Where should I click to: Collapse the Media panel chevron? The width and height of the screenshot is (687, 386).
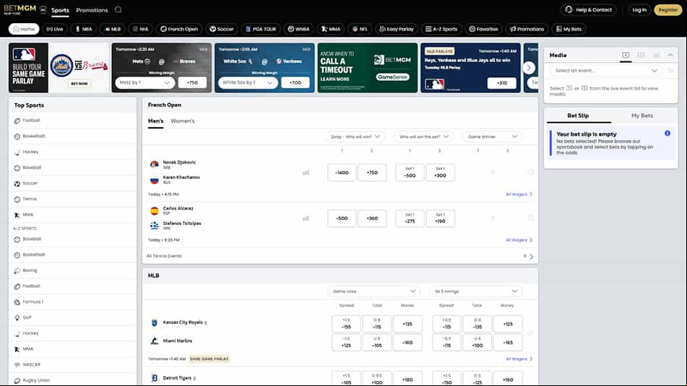pos(670,55)
